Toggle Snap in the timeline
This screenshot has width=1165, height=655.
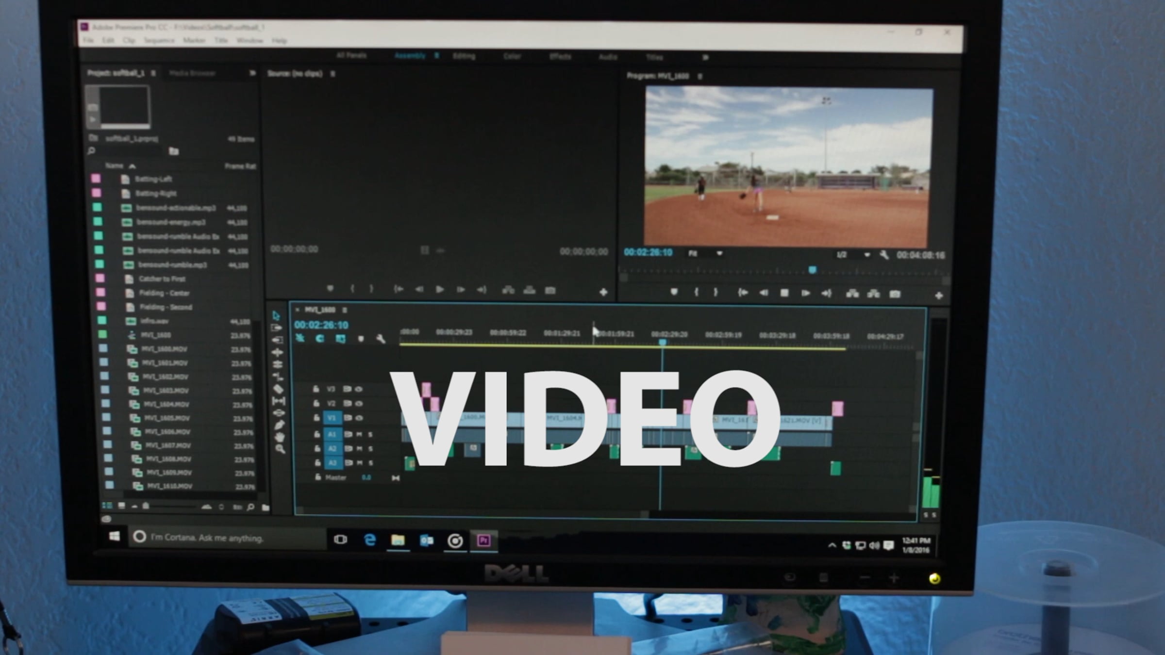coord(320,339)
